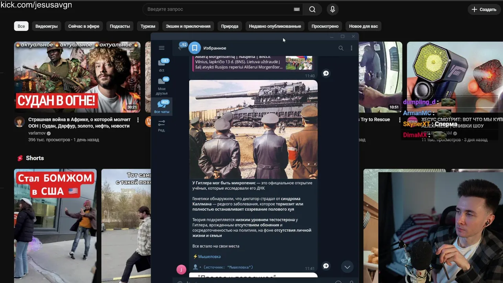Image resolution: width=503 pixels, height=283 pixels.
Task: Select the Сейчас в эфире chip
Action: 84,26
